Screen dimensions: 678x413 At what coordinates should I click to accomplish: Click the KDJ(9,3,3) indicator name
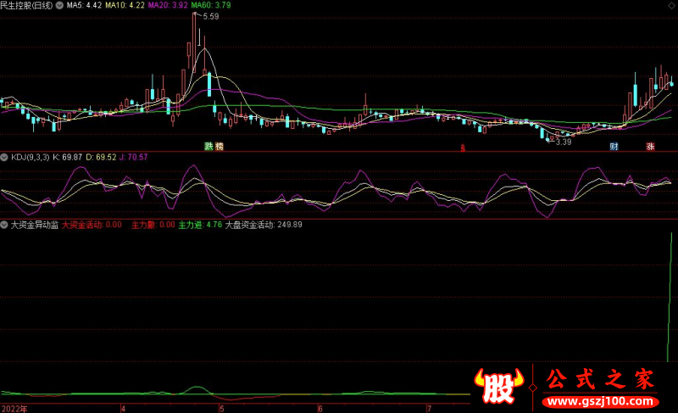coord(31,158)
